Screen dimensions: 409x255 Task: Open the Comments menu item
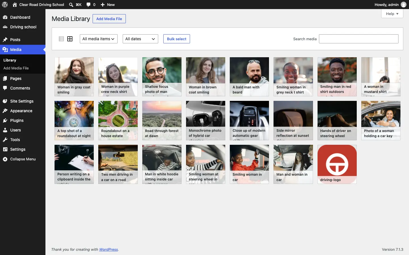(23, 88)
